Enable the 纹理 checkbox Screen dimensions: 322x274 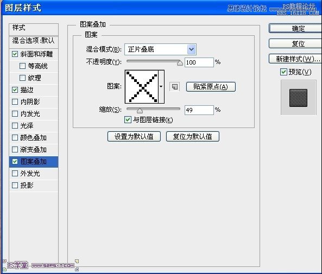[22, 78]
